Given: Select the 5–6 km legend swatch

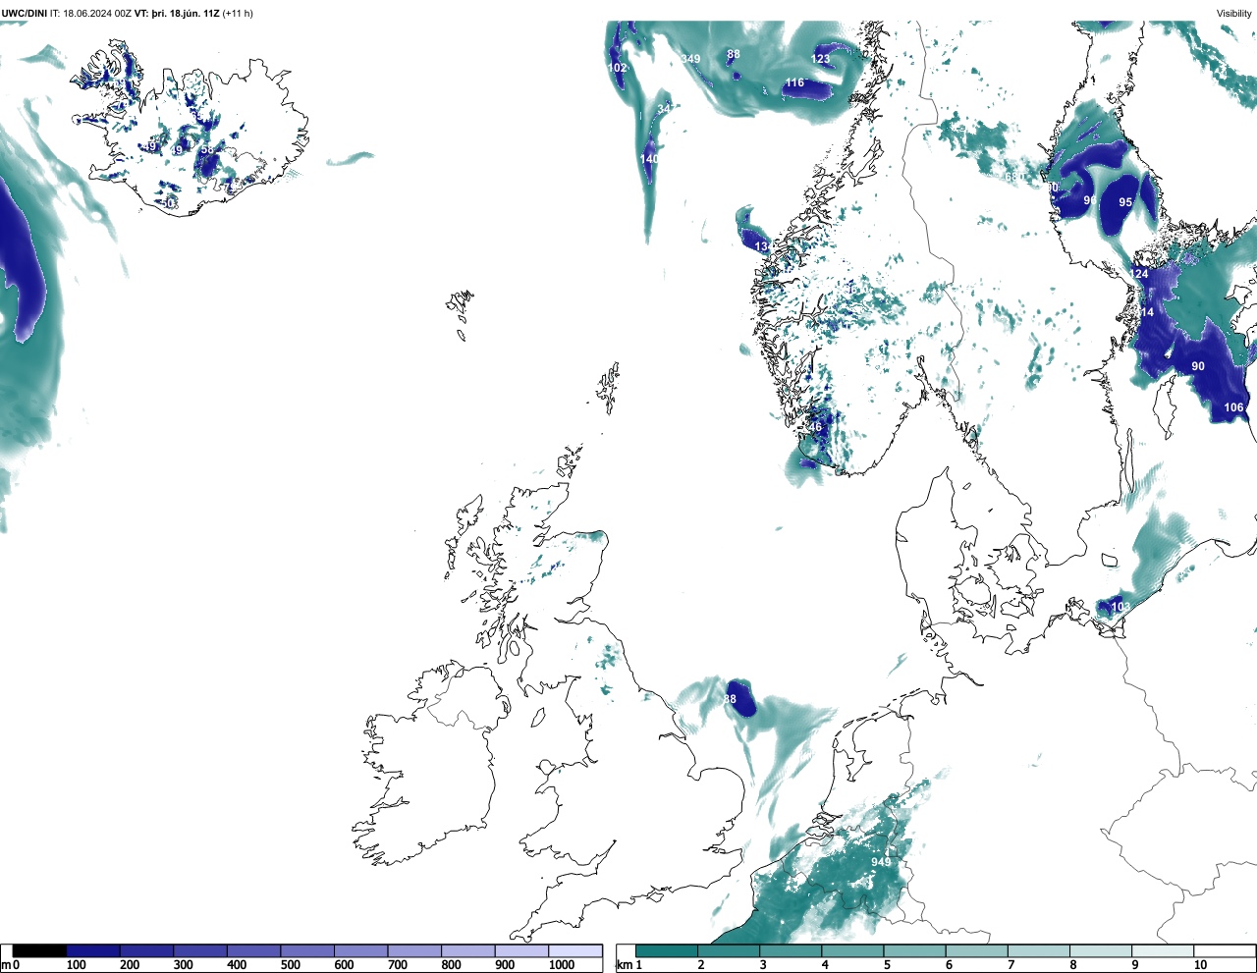Looking at the screenshot, I should pos(914,950).
